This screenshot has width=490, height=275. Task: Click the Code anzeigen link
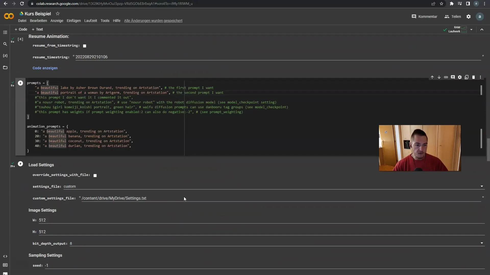pyautogui.click(x=45, y=68)
